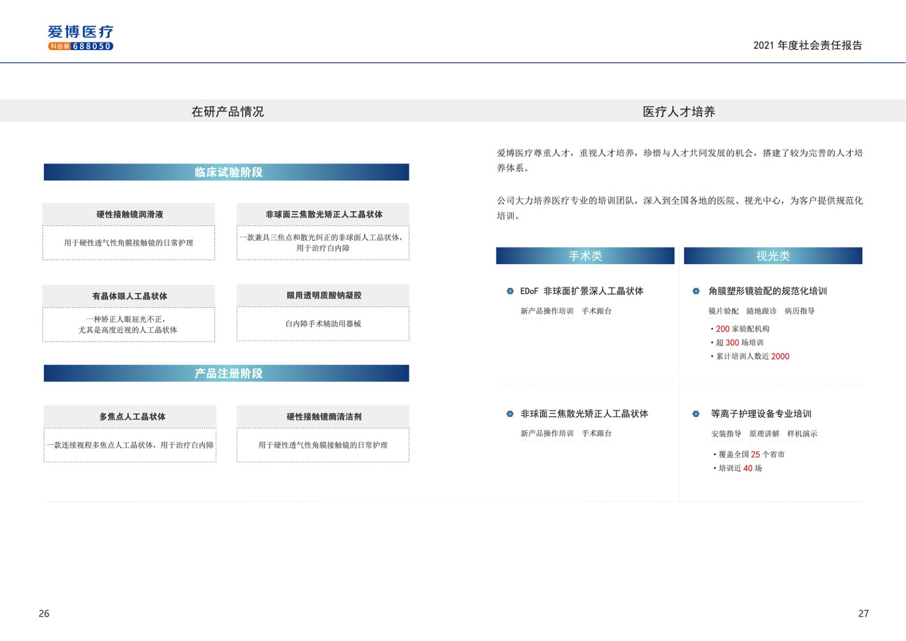Click the 在研产品情况 page heading

point(228,112)
